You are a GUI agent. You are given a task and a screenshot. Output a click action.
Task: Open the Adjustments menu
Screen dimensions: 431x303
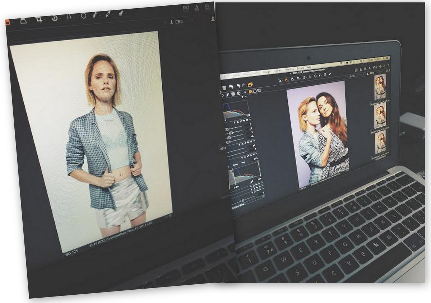click(251, 73)
